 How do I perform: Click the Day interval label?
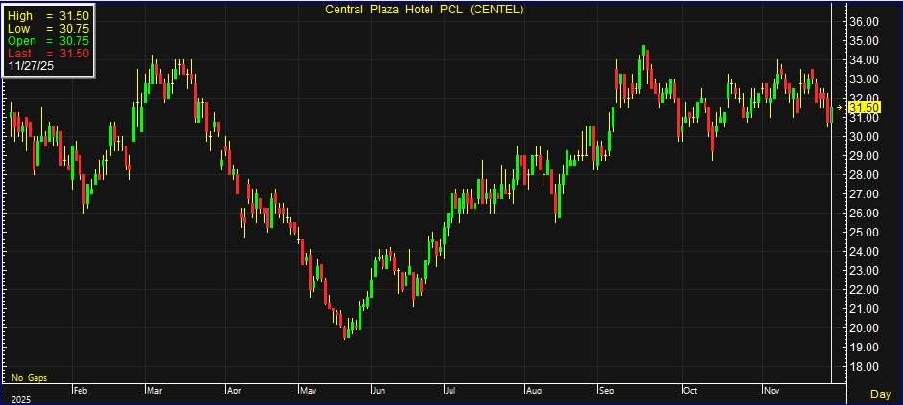879,394
